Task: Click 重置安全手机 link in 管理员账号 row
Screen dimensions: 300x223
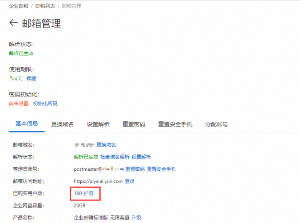Action: pos(161,169)
